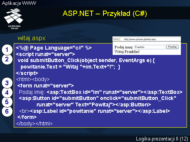
Task: Click the "Adres" label in browser preview
Action: 116,39
